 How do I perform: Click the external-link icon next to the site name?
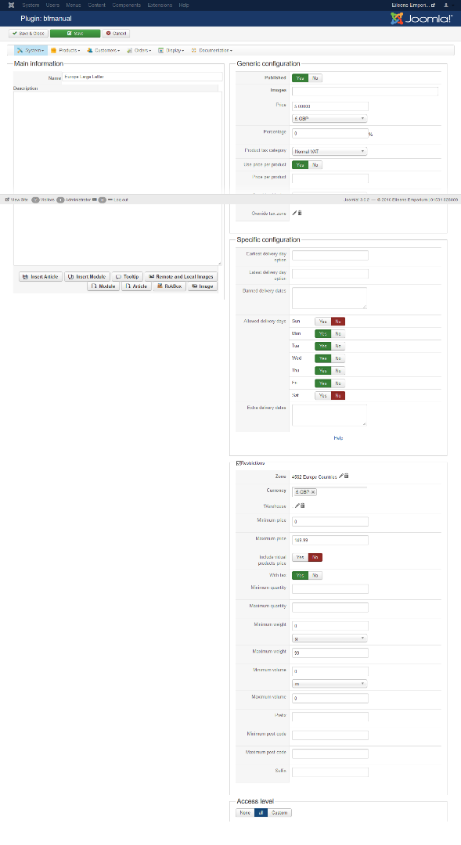pyautogui.click(x=433, y=5)
